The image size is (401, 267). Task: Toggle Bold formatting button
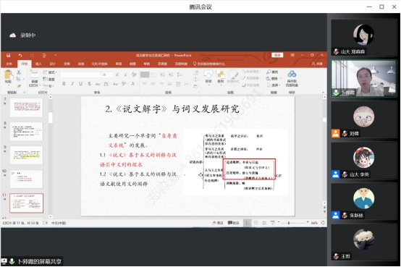(x=64, y=84)
